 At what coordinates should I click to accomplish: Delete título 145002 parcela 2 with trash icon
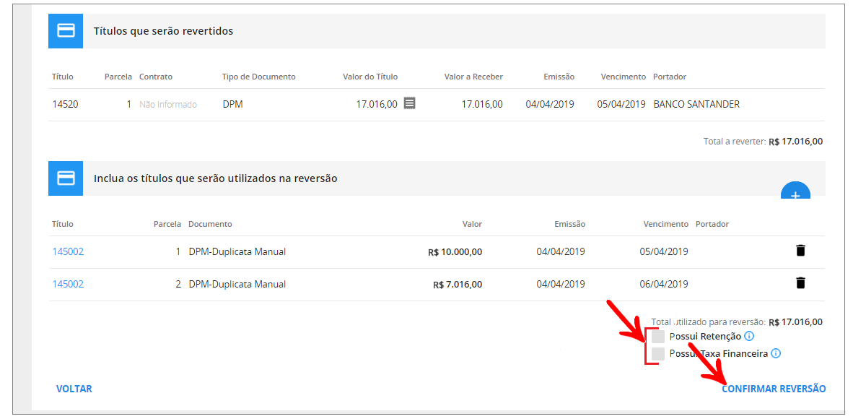click(x=800, y=283)
